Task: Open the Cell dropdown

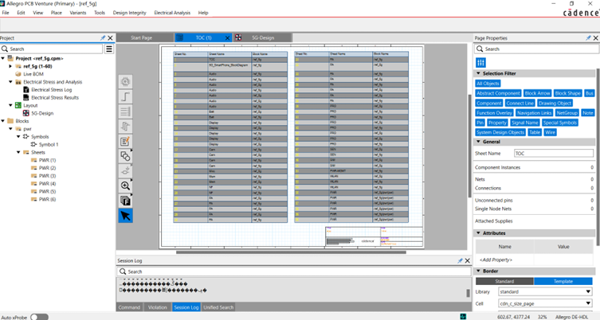Action: pyautogui.click(x=588, y=303)
